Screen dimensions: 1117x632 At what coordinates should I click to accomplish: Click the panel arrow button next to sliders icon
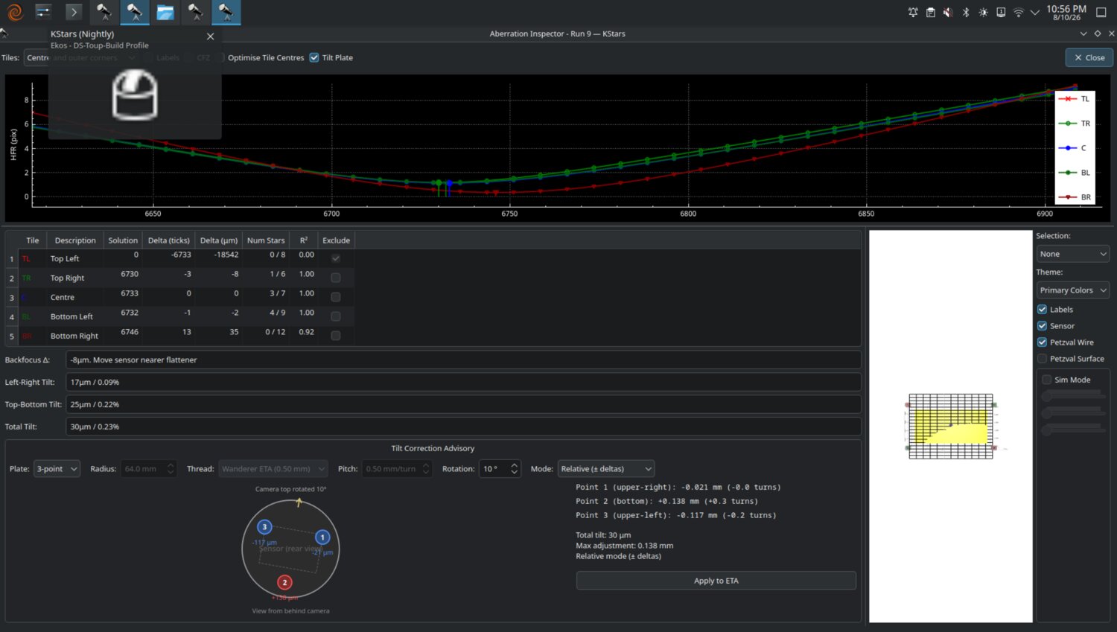click(73, 12)
